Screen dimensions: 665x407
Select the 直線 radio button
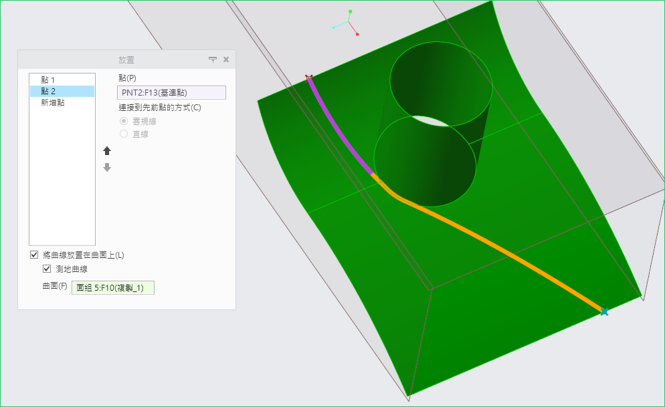(x=124, y=134)
